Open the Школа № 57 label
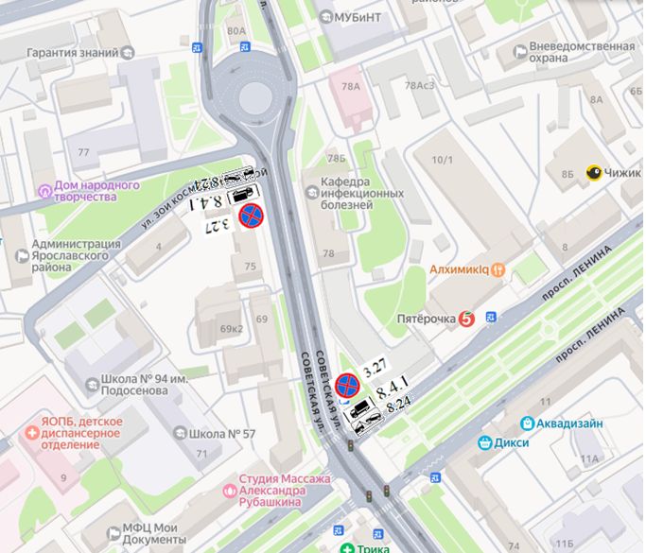 pyautogui.click(x=221, y=434)
